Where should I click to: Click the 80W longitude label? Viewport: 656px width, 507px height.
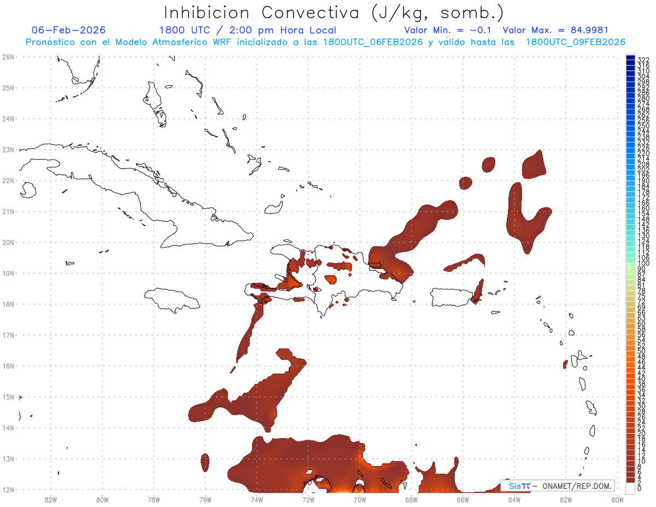point(102,499)
